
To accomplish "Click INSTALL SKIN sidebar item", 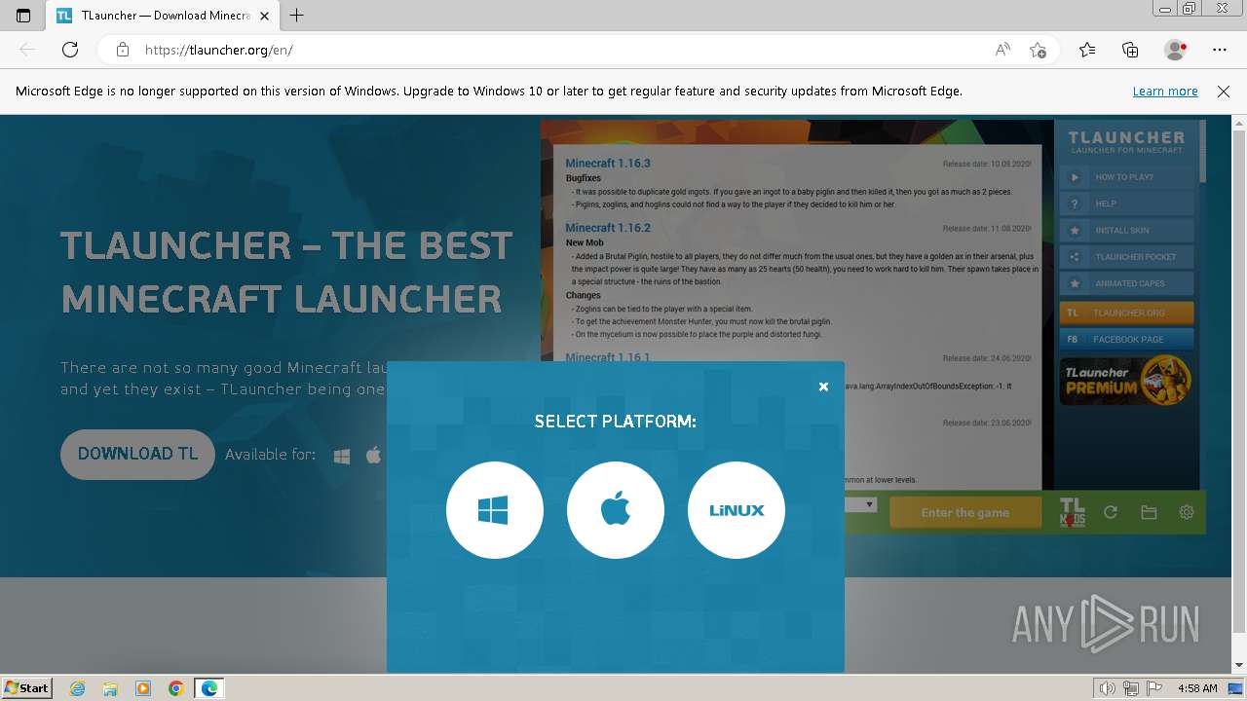I will (x=1126, y=231).
